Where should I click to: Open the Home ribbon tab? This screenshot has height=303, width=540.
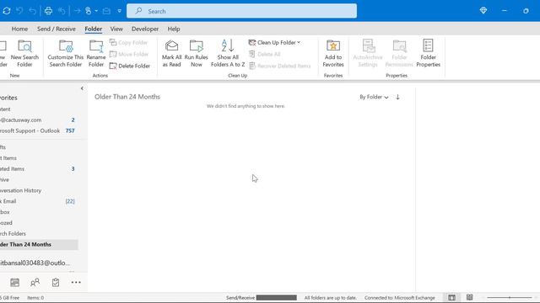[19, 29]
